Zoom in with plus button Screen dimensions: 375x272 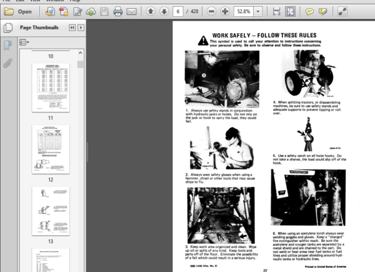tap(225, 11)
